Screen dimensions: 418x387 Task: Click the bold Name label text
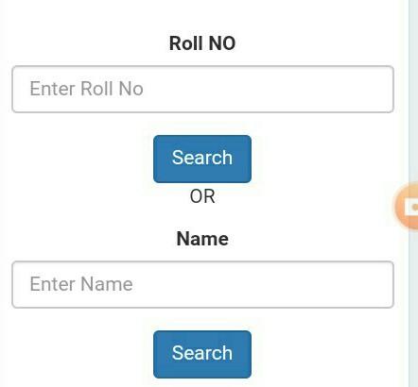click(202, 239)
